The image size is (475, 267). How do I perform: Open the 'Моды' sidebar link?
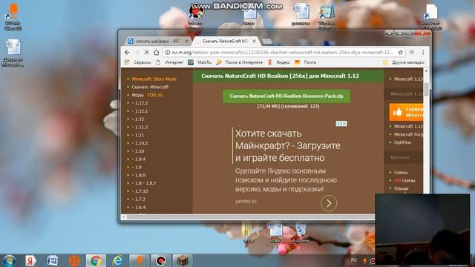[x=137, y=95]
